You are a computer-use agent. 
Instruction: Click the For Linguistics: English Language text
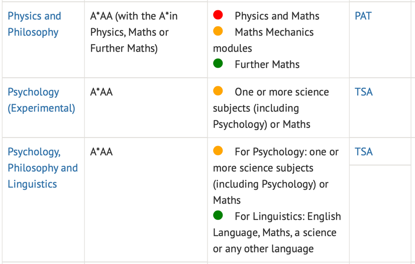tap(277, 225)
